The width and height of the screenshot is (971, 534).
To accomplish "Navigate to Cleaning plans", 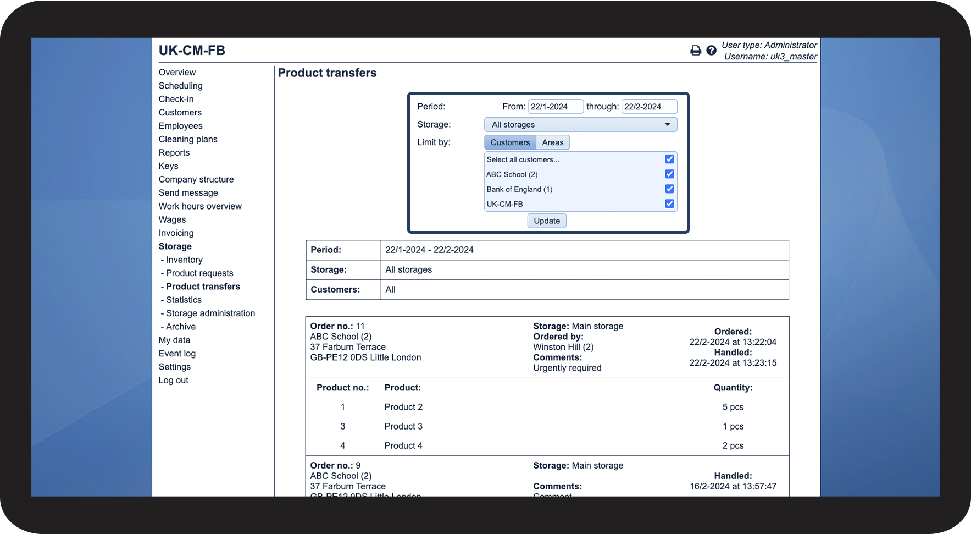I will pyautogui.click(x=188, y=140).
